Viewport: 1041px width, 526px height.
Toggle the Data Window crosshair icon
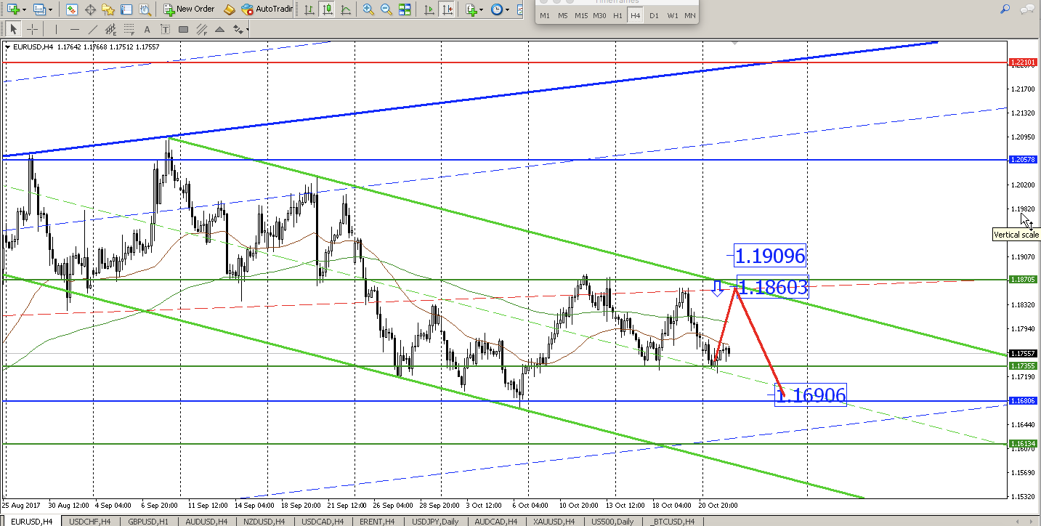coord(90,9)
